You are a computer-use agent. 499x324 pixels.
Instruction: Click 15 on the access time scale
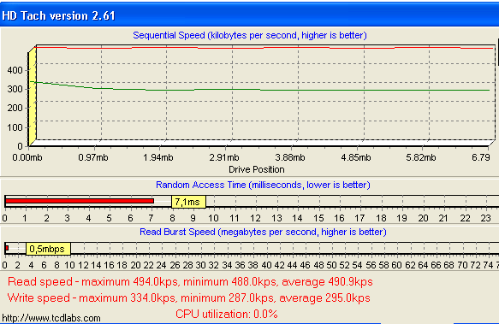(318, 218)
